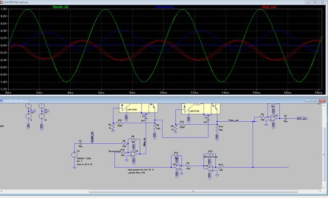
Task: Close the schematic .asc window
Action: click(322, 101)
